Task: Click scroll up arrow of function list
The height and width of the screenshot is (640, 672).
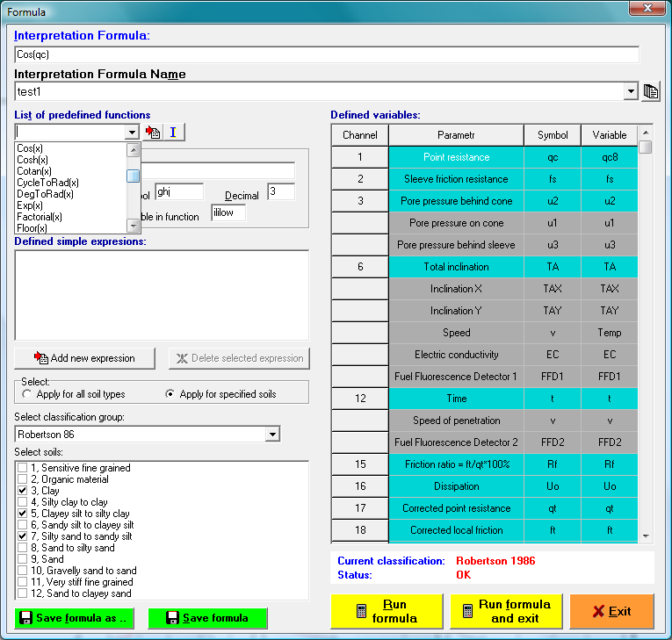Action: [134, 150]
